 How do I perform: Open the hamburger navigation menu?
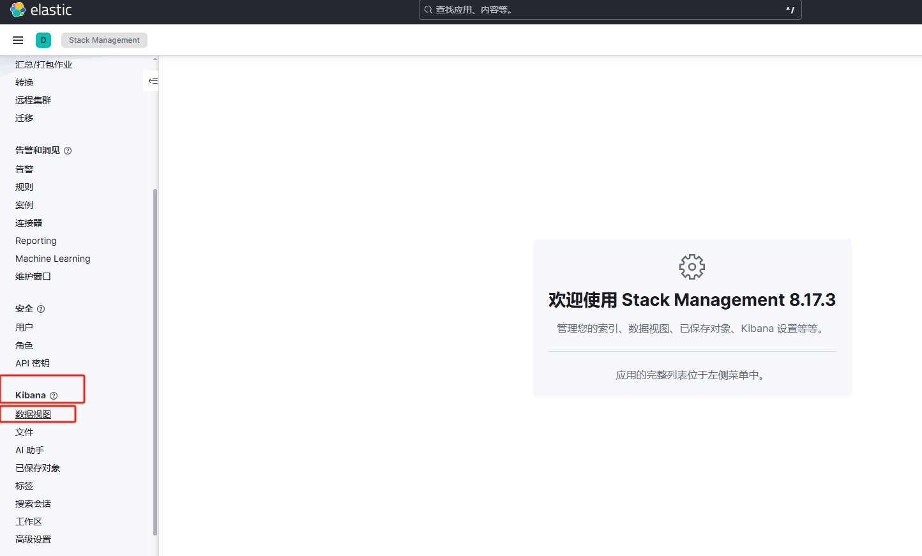coord(18,40)
